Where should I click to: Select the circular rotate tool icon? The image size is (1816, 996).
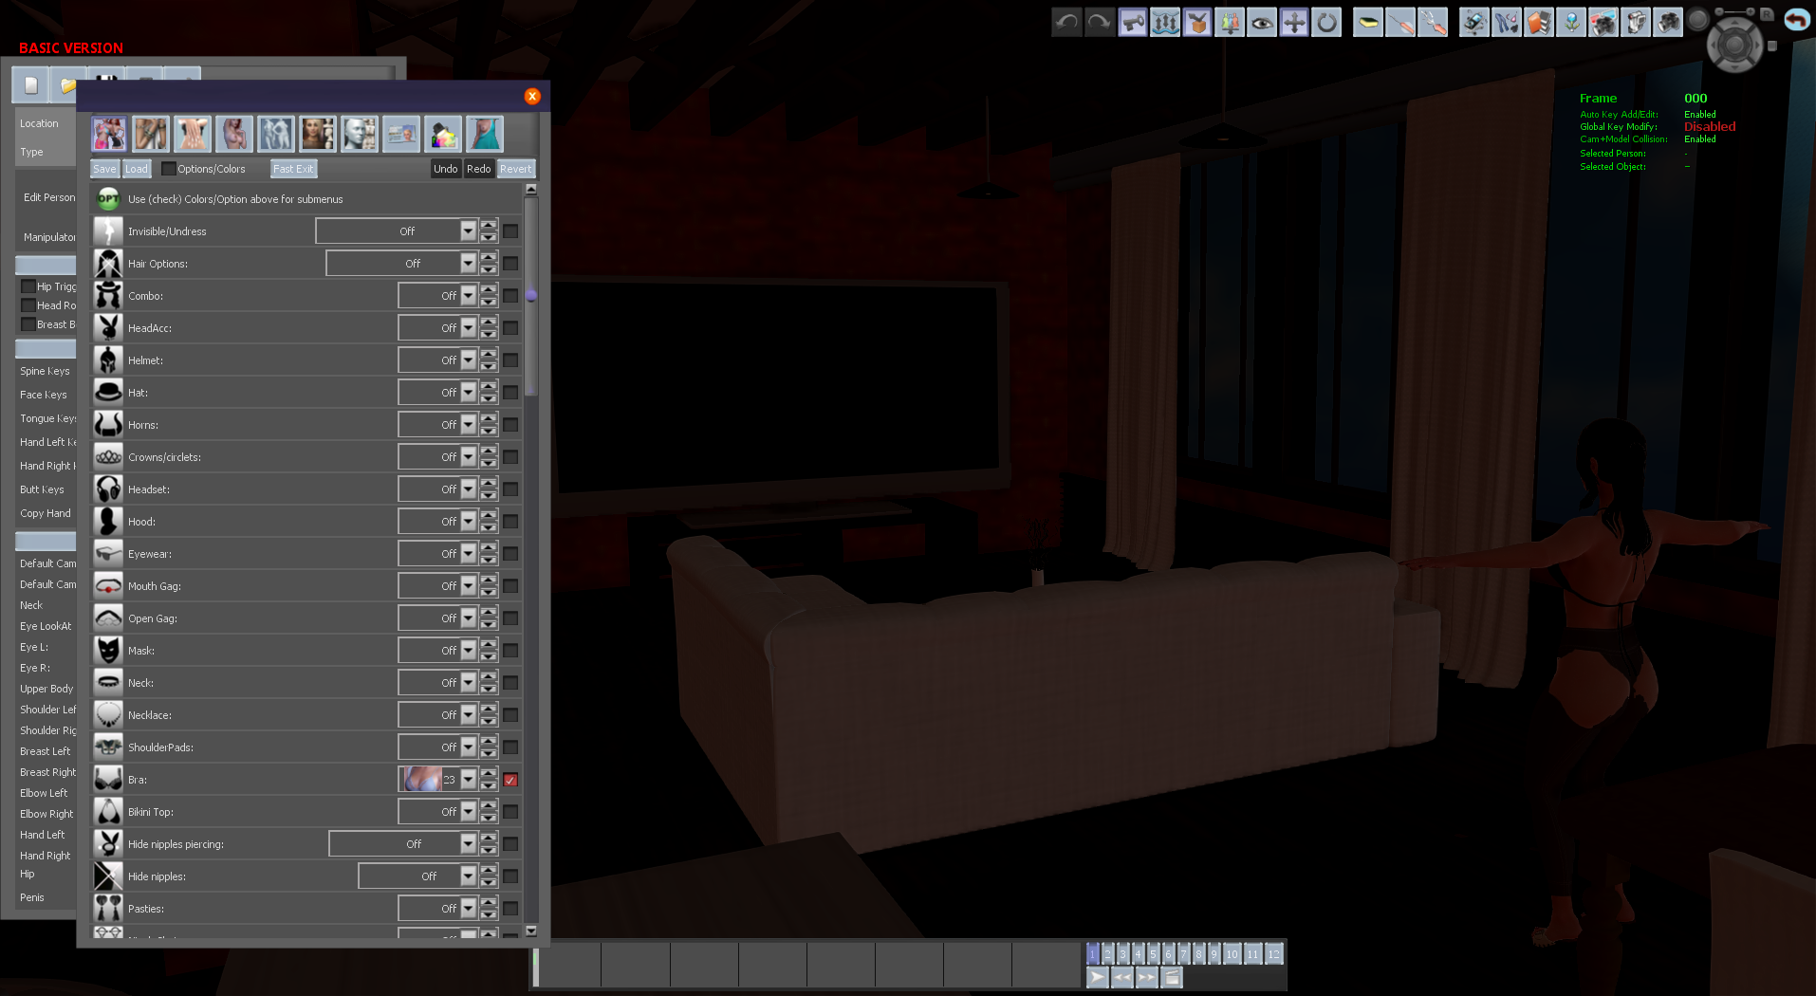tap(1326, 22)
